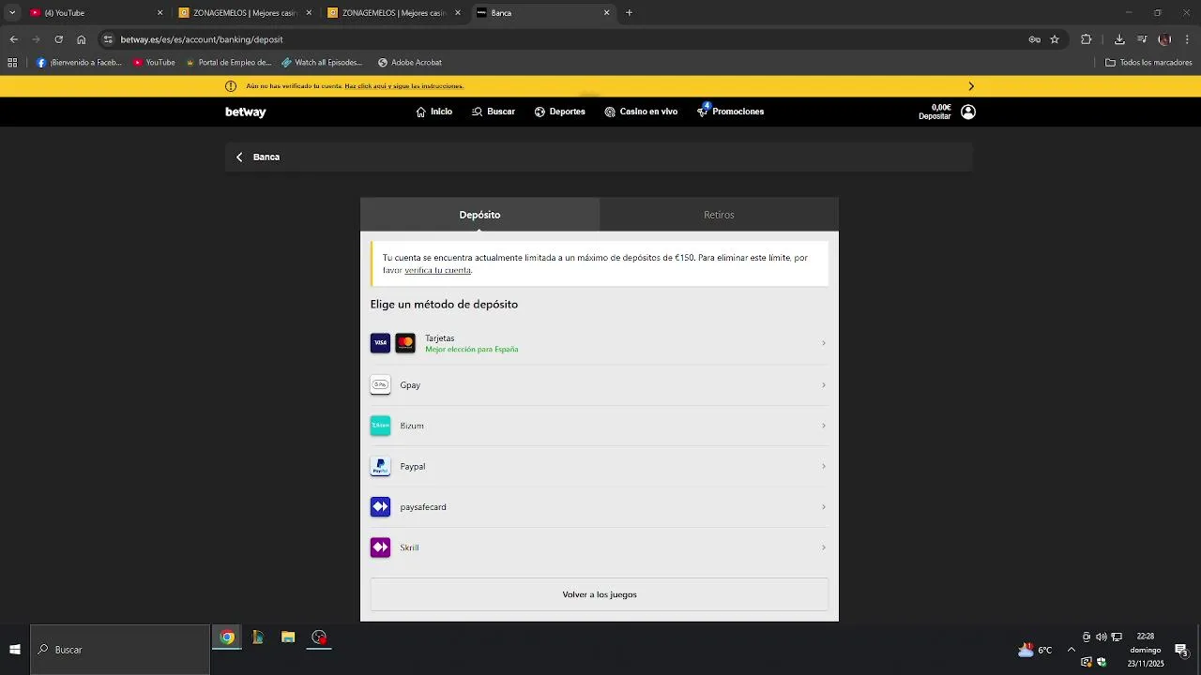Open Todos los marcadores folder
The image size is (1201, 675).
(1148, 63)
